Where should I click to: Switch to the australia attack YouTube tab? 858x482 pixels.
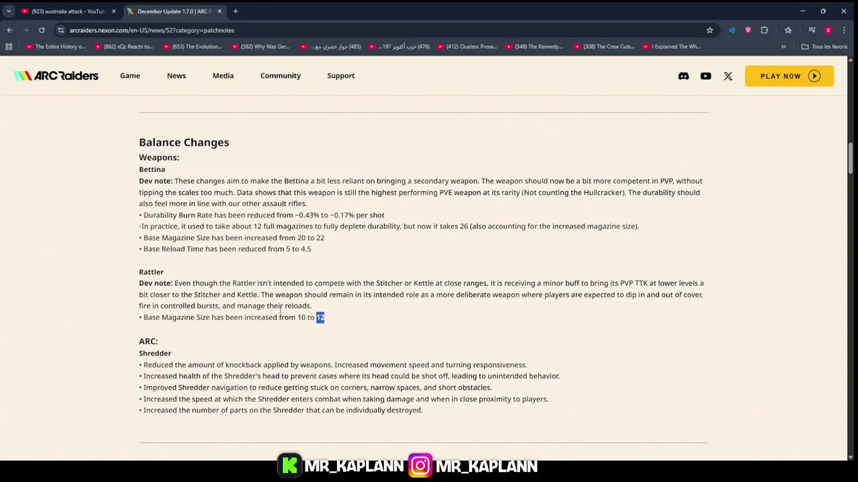pos(67,11)
